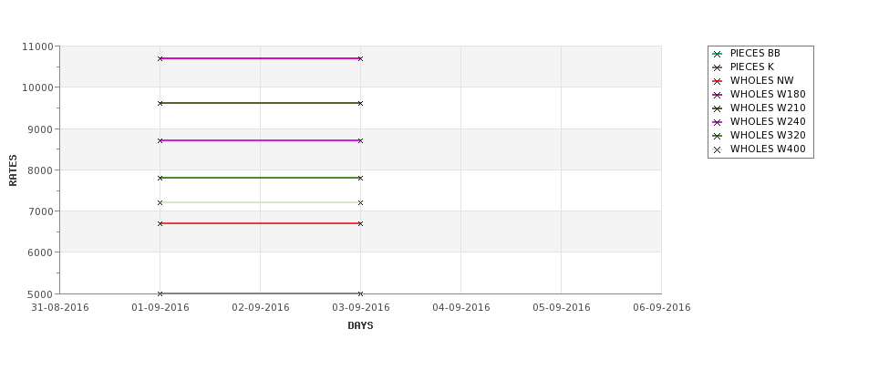Click the data point at 5000 on 01-09-2016

[x=160, y=293]
